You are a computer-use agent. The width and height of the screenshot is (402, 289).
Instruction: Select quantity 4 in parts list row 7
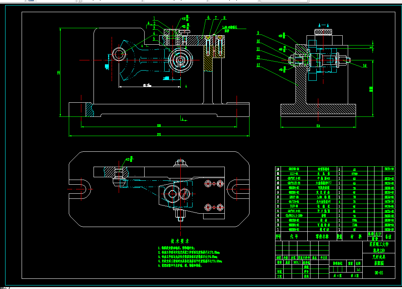pos(339,202)
